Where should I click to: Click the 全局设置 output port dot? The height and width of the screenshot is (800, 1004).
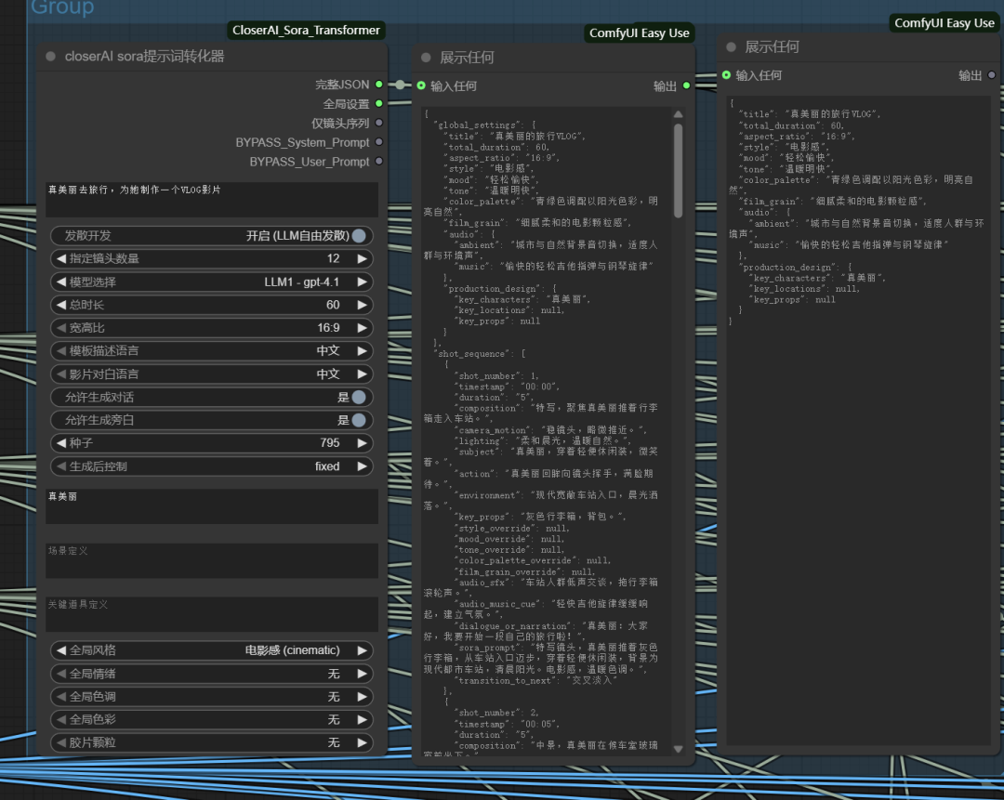378,104
